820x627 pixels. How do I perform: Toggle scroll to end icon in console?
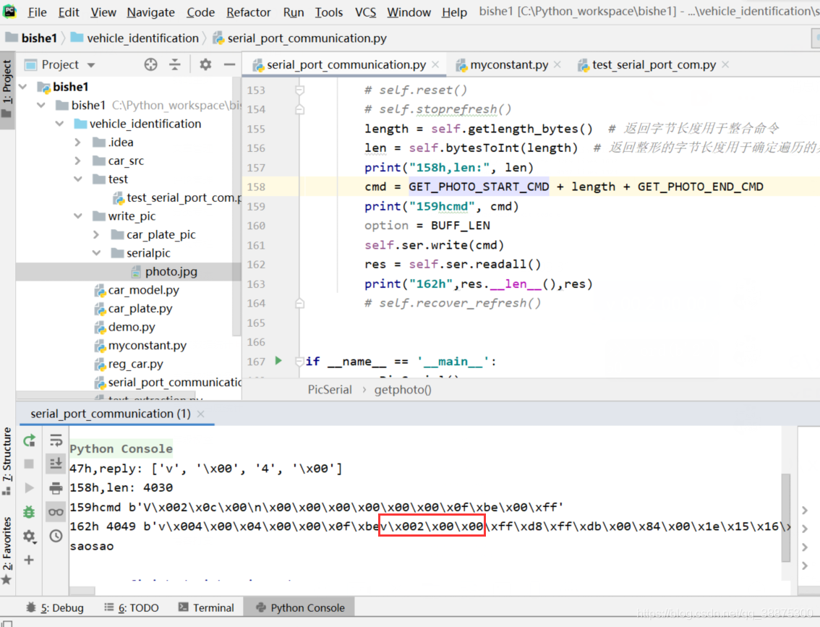(56, 464)
